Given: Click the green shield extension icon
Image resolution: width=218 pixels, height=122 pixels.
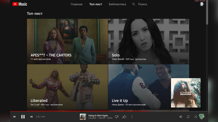Looking at the screenshot, I should [201, 117].
